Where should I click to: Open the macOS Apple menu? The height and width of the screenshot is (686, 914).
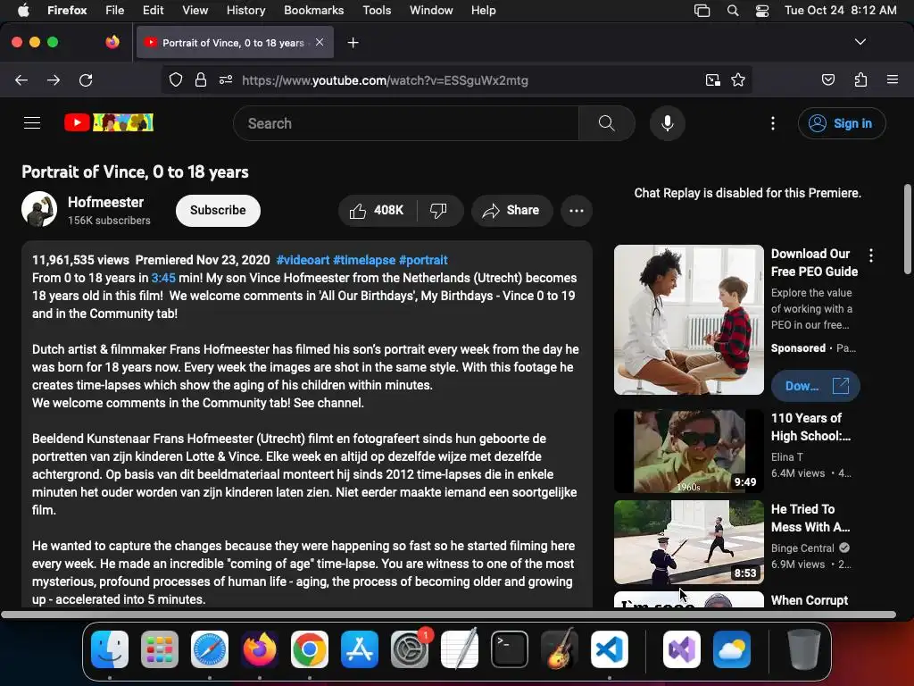[x=23, y=11]
